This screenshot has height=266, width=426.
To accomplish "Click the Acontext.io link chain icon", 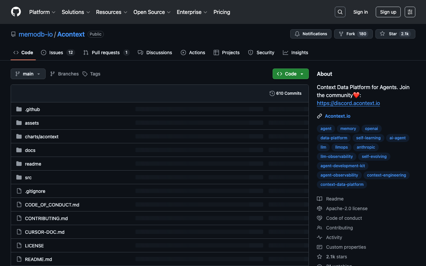I will (x=319, y=116).
